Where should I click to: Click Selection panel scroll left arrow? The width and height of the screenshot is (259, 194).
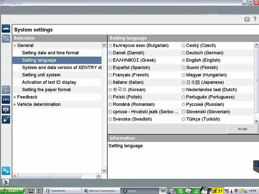15,176
